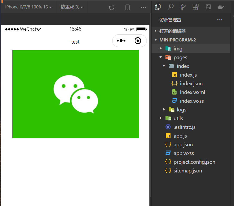Collapse the pages folder arrow
The image size is (234, 206).
tap(160, 57)
